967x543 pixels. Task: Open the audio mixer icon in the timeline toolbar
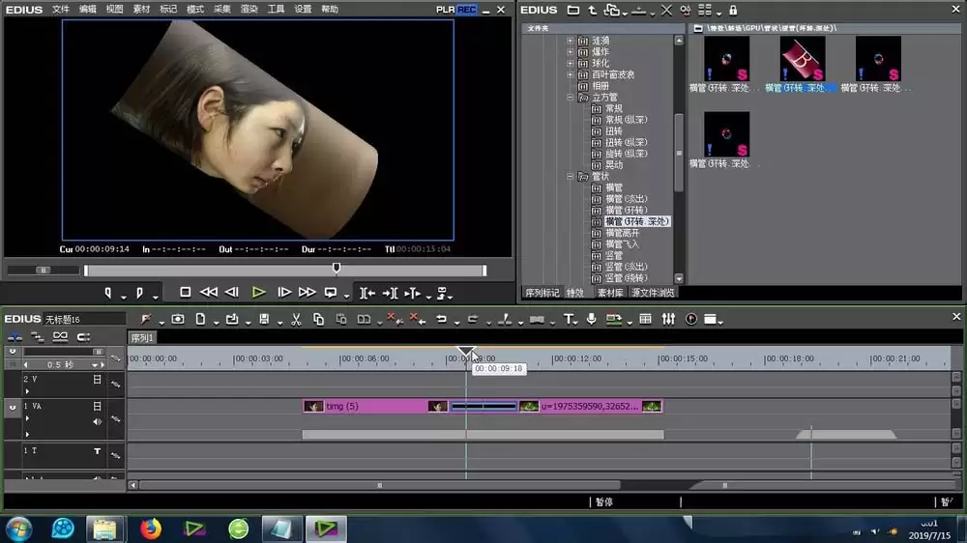668,319
